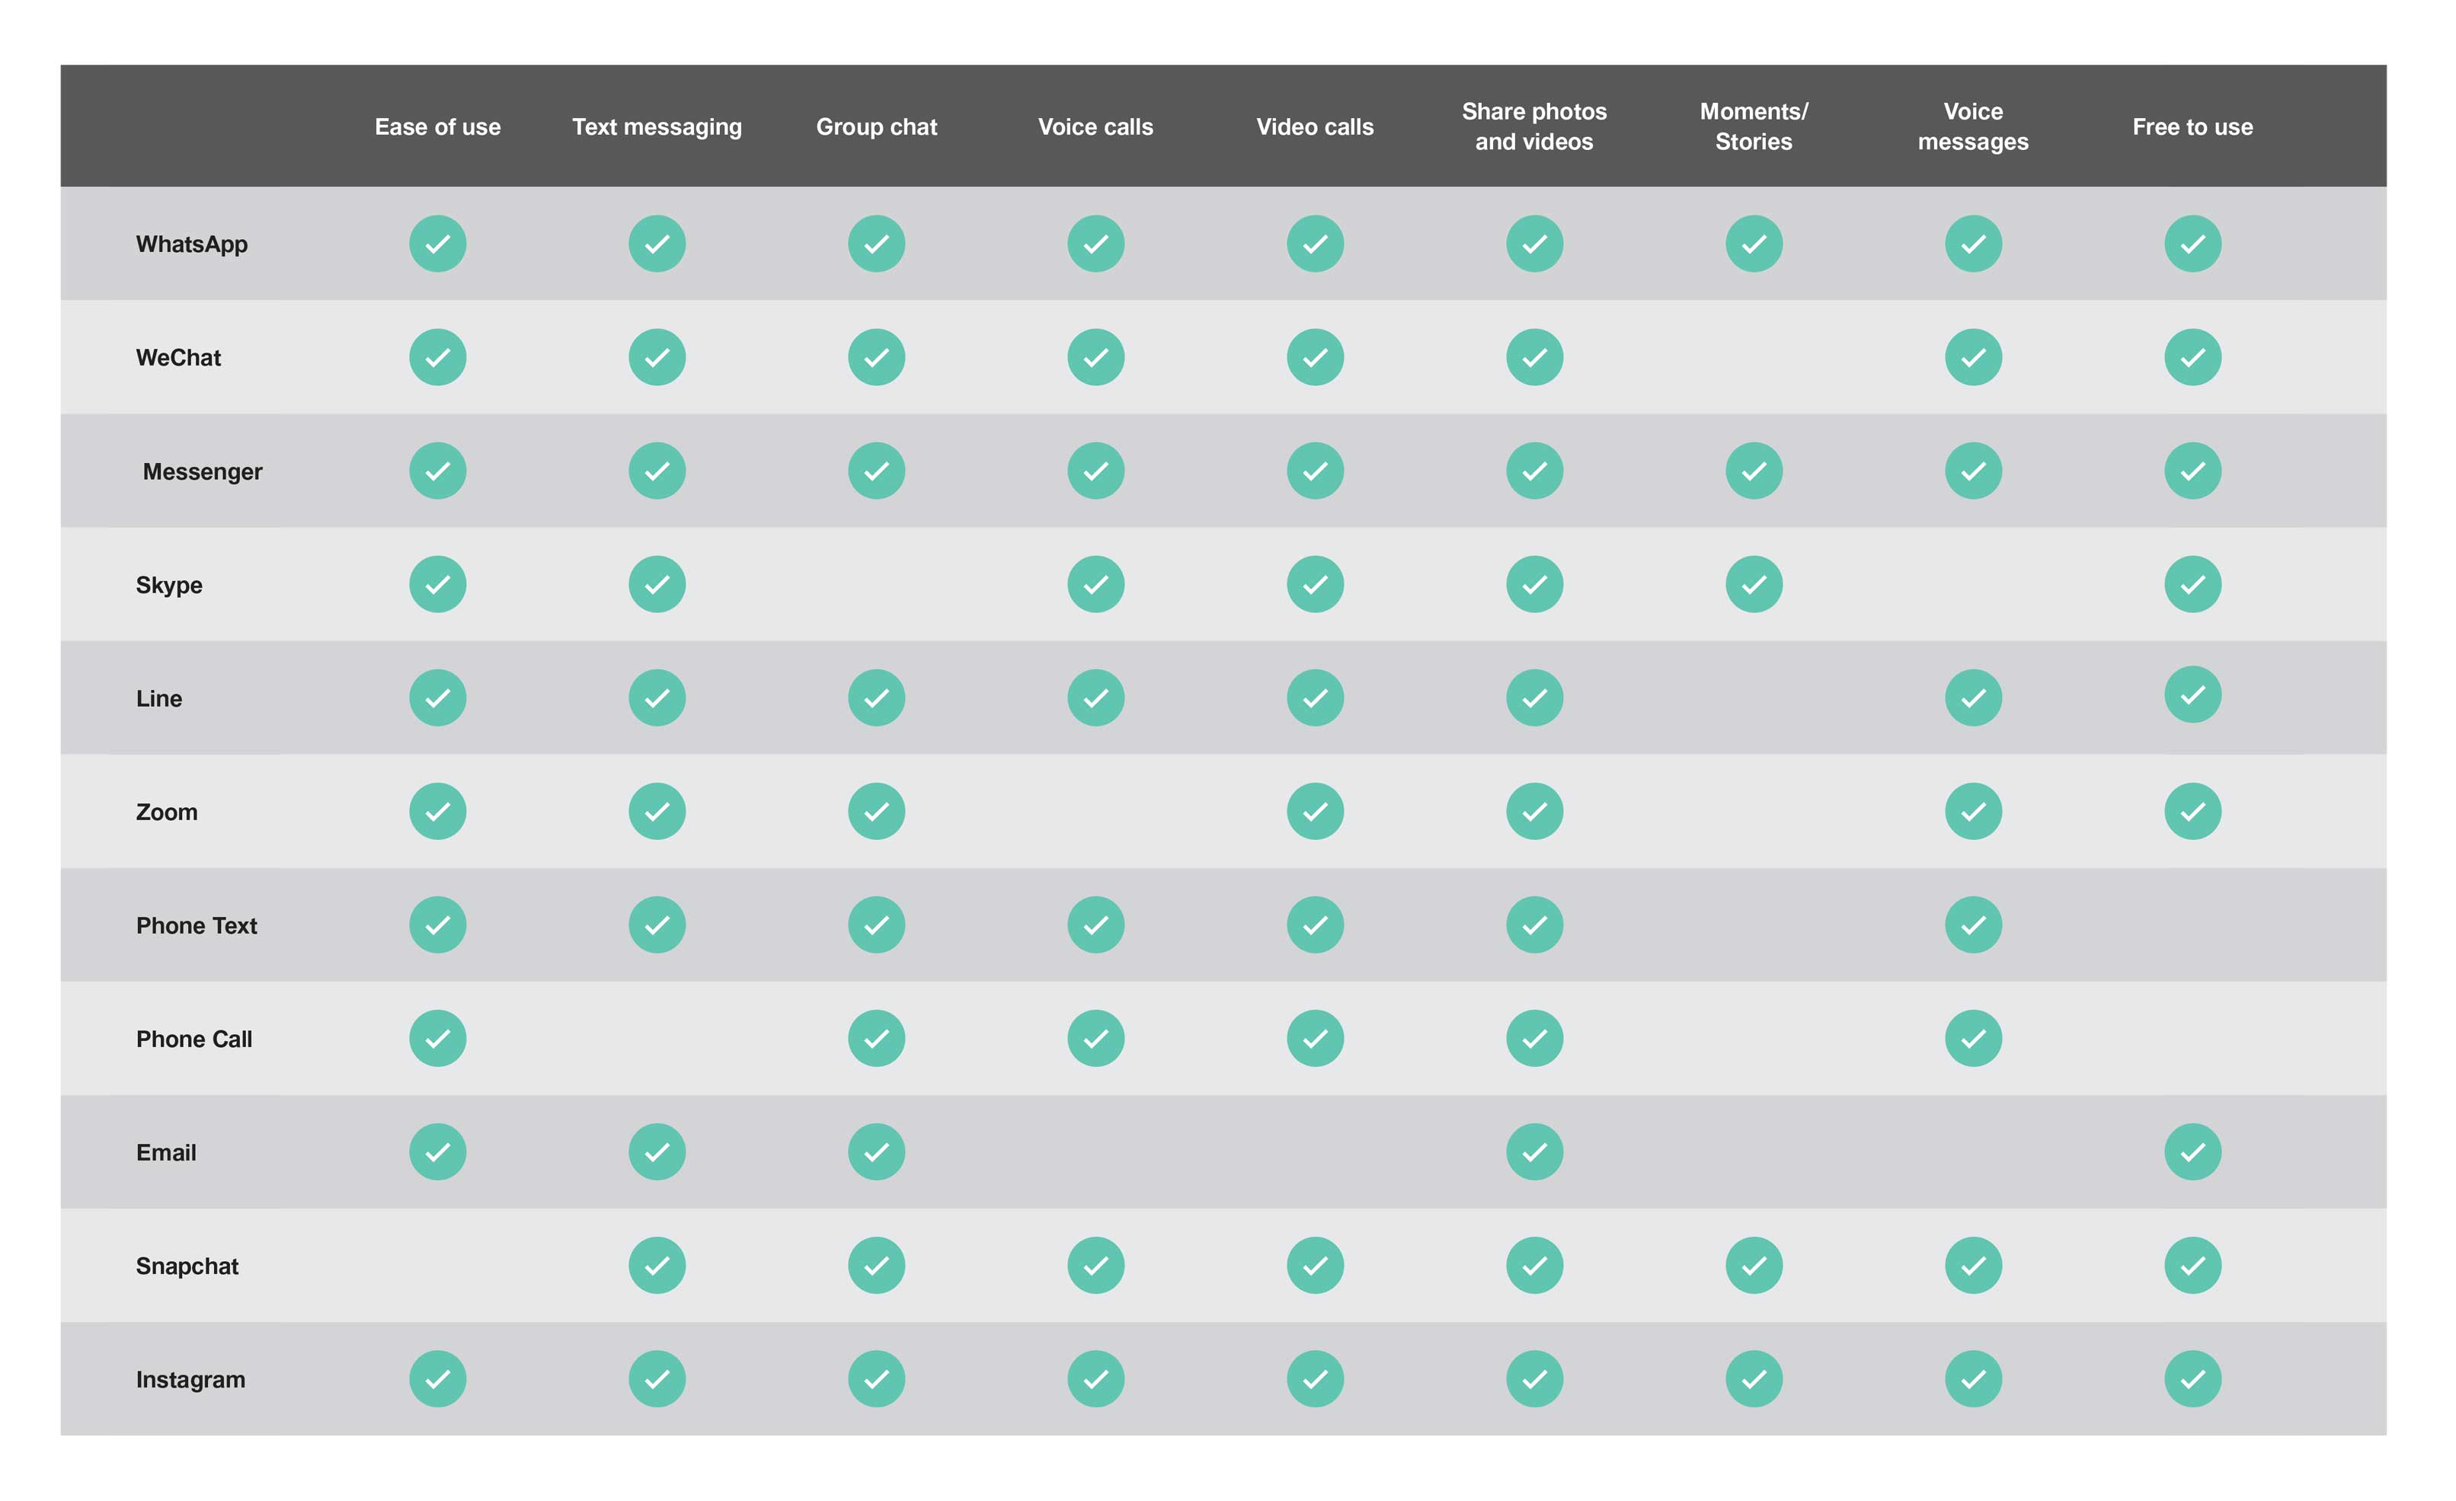The image size is (2456, 1501).
Task: Select the WhatsApp row label
Action: point(191,244)
